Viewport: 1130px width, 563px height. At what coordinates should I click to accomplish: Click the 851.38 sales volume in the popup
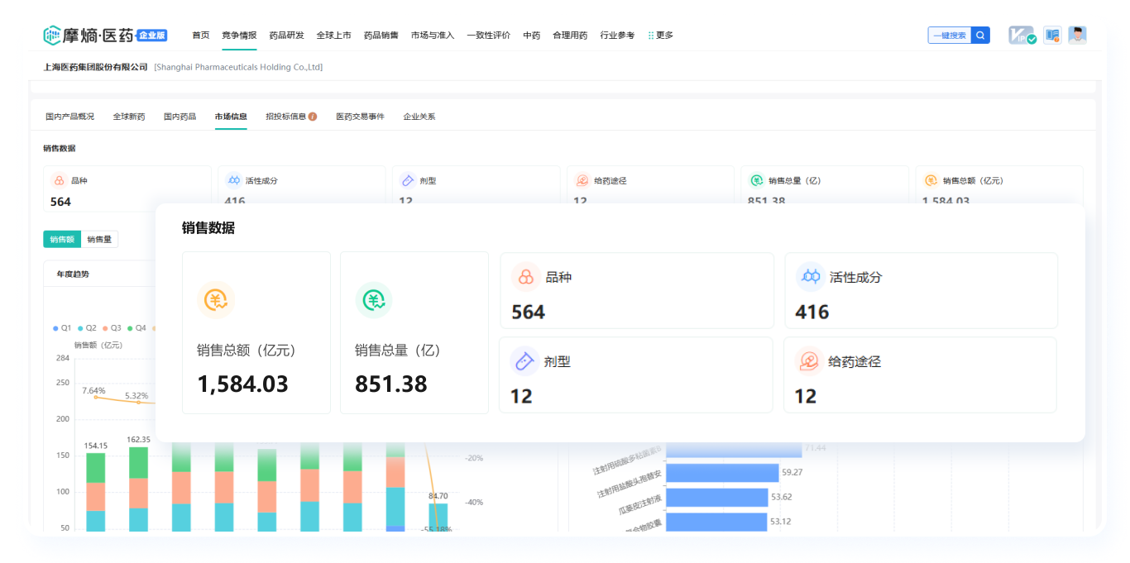[391, 384]
